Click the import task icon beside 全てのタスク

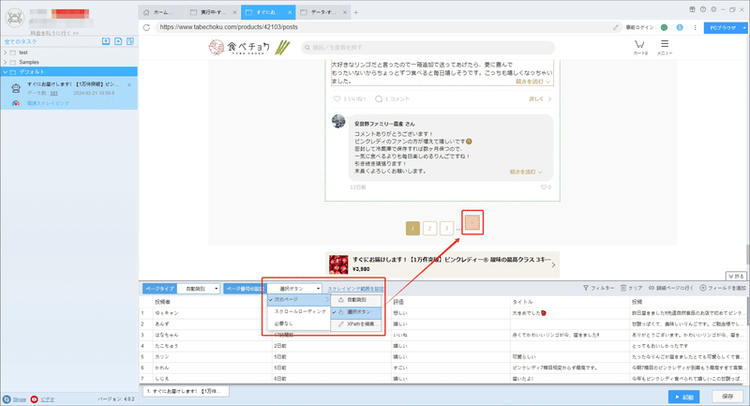pos(106,41)
